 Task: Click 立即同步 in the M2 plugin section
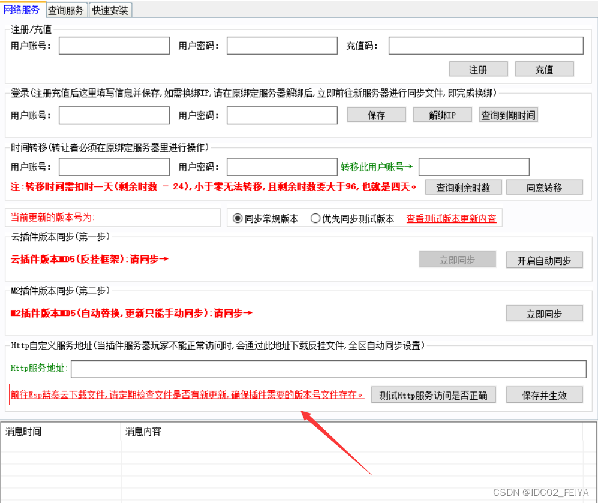coord(544,313)
